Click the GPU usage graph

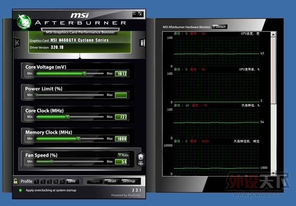point(216,87)
